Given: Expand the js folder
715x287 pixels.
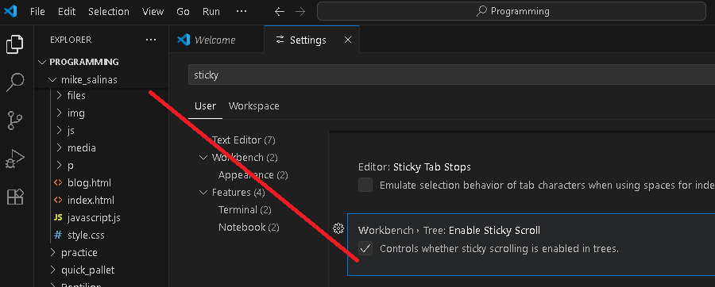Looking at the screenshot, I should pyautogui.click(x=59, y=131).
